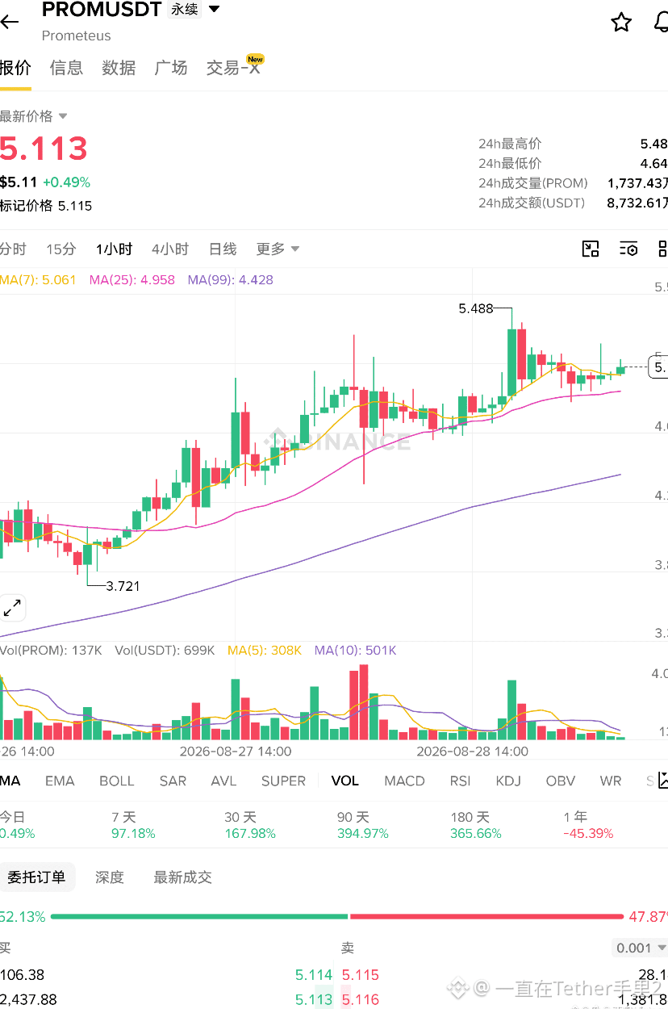Click the current price tag on chart axis
The width and height of the screenshot is (668, 1009).
click(658, 367)
